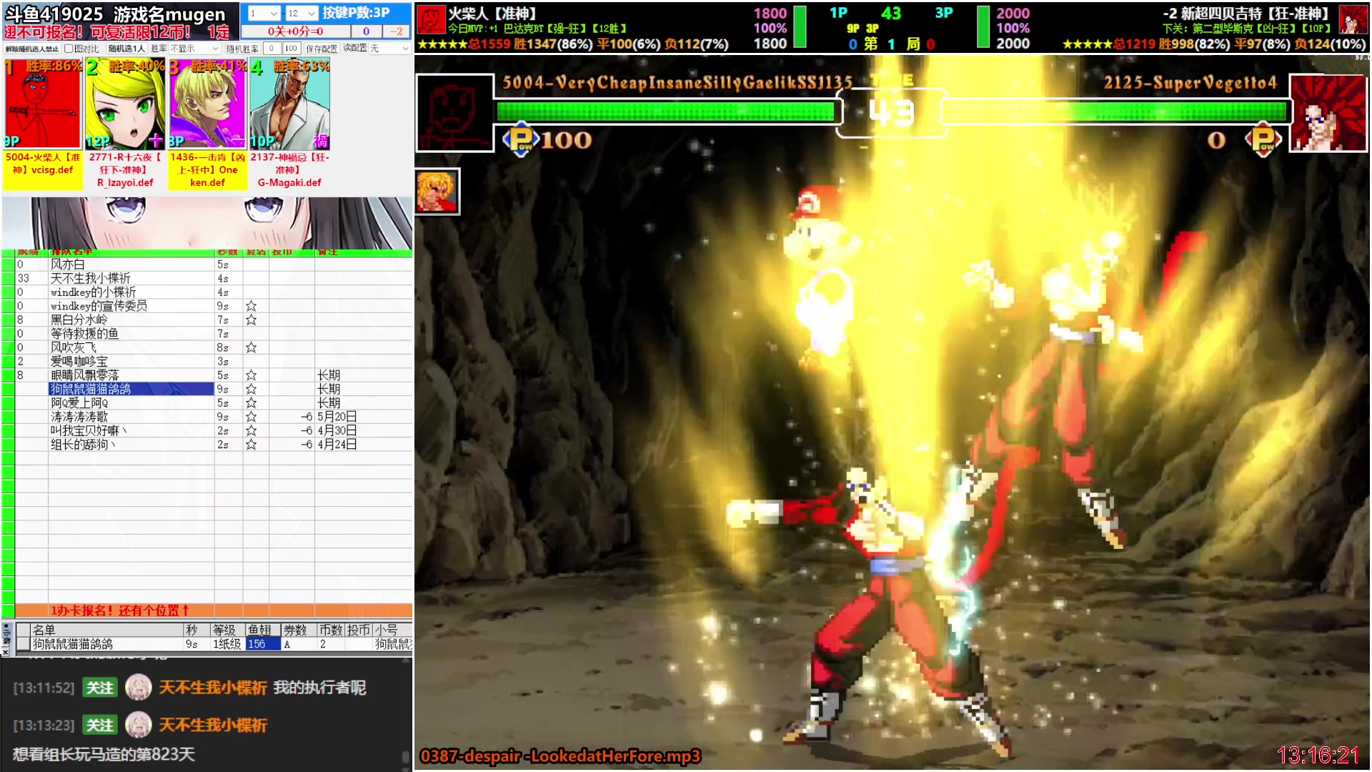Image resolution: width=1372 pixels, height=772 pixels.
Task: Click the round timer showing 43
Action: (891, 112)
